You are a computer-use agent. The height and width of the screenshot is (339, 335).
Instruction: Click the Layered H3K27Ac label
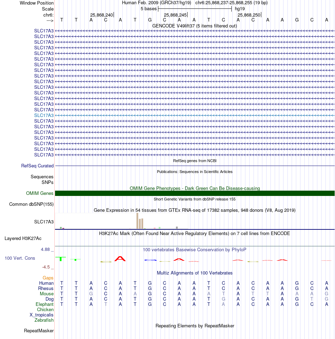coord(23,239)
